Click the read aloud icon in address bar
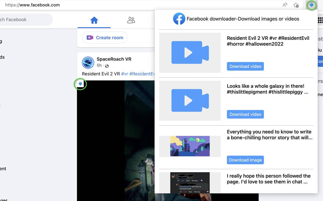 coord(285,5)
